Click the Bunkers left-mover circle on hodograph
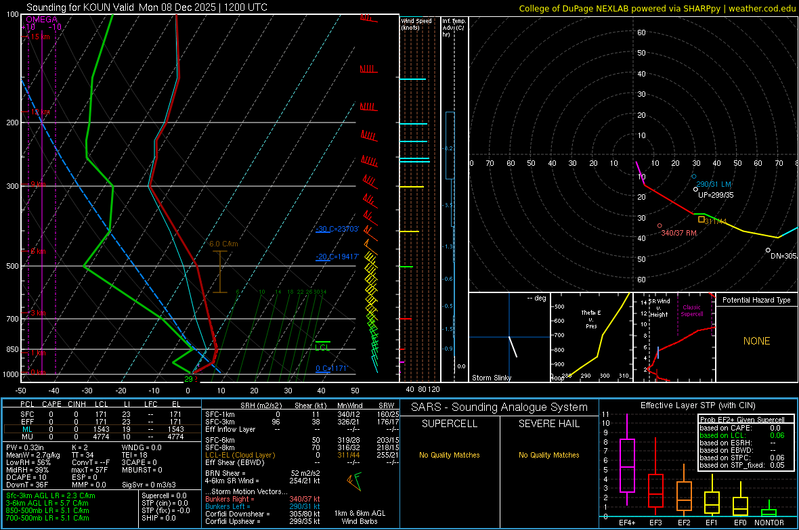This screenshot has height=530, width=799. tap(693, 176)
